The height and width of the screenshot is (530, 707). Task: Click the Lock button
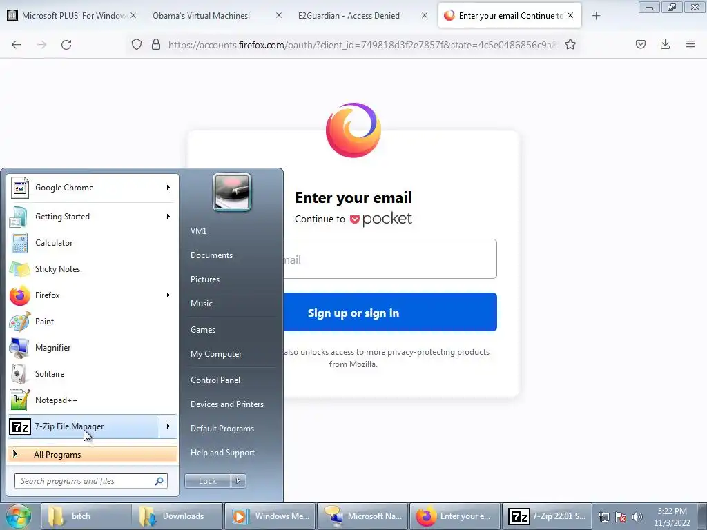click(208, 481)
